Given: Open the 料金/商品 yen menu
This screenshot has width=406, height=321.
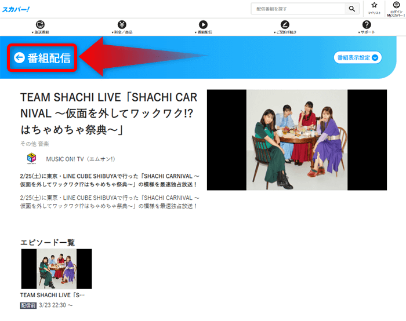Looking at the screenshot, I should click(122, 27).
